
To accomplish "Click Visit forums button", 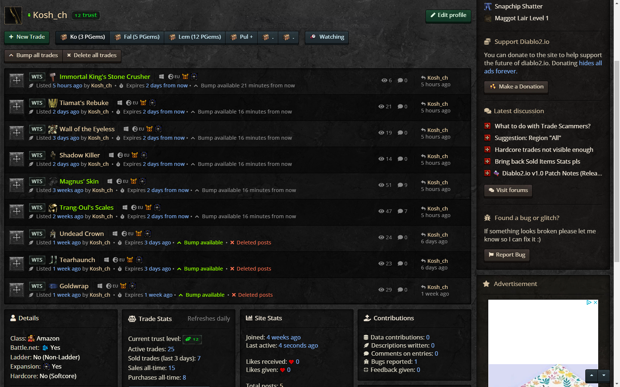I will [508, 190].
